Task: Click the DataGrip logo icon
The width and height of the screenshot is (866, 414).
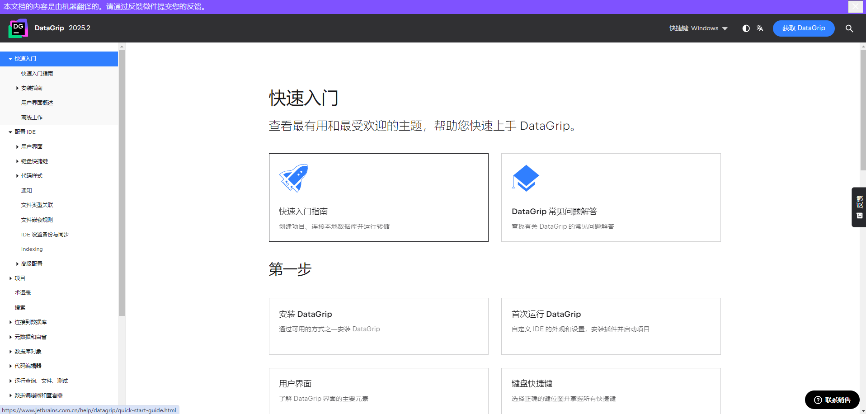Action: point(18,28)
